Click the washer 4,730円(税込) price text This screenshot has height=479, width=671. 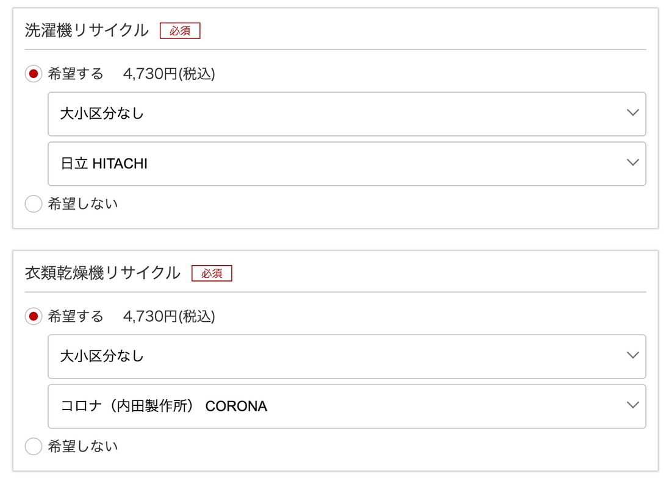click(169, 74)
